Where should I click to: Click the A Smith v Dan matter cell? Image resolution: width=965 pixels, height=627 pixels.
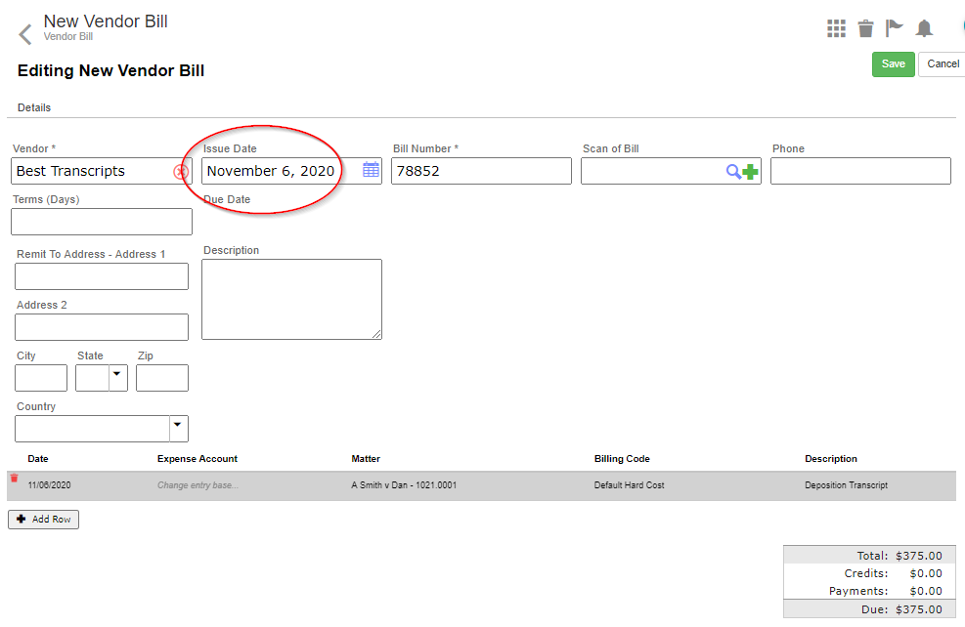coord(404,485)
